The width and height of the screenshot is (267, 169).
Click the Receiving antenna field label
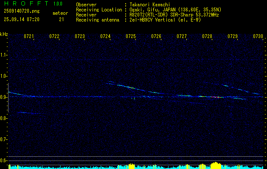pos(98,20)
